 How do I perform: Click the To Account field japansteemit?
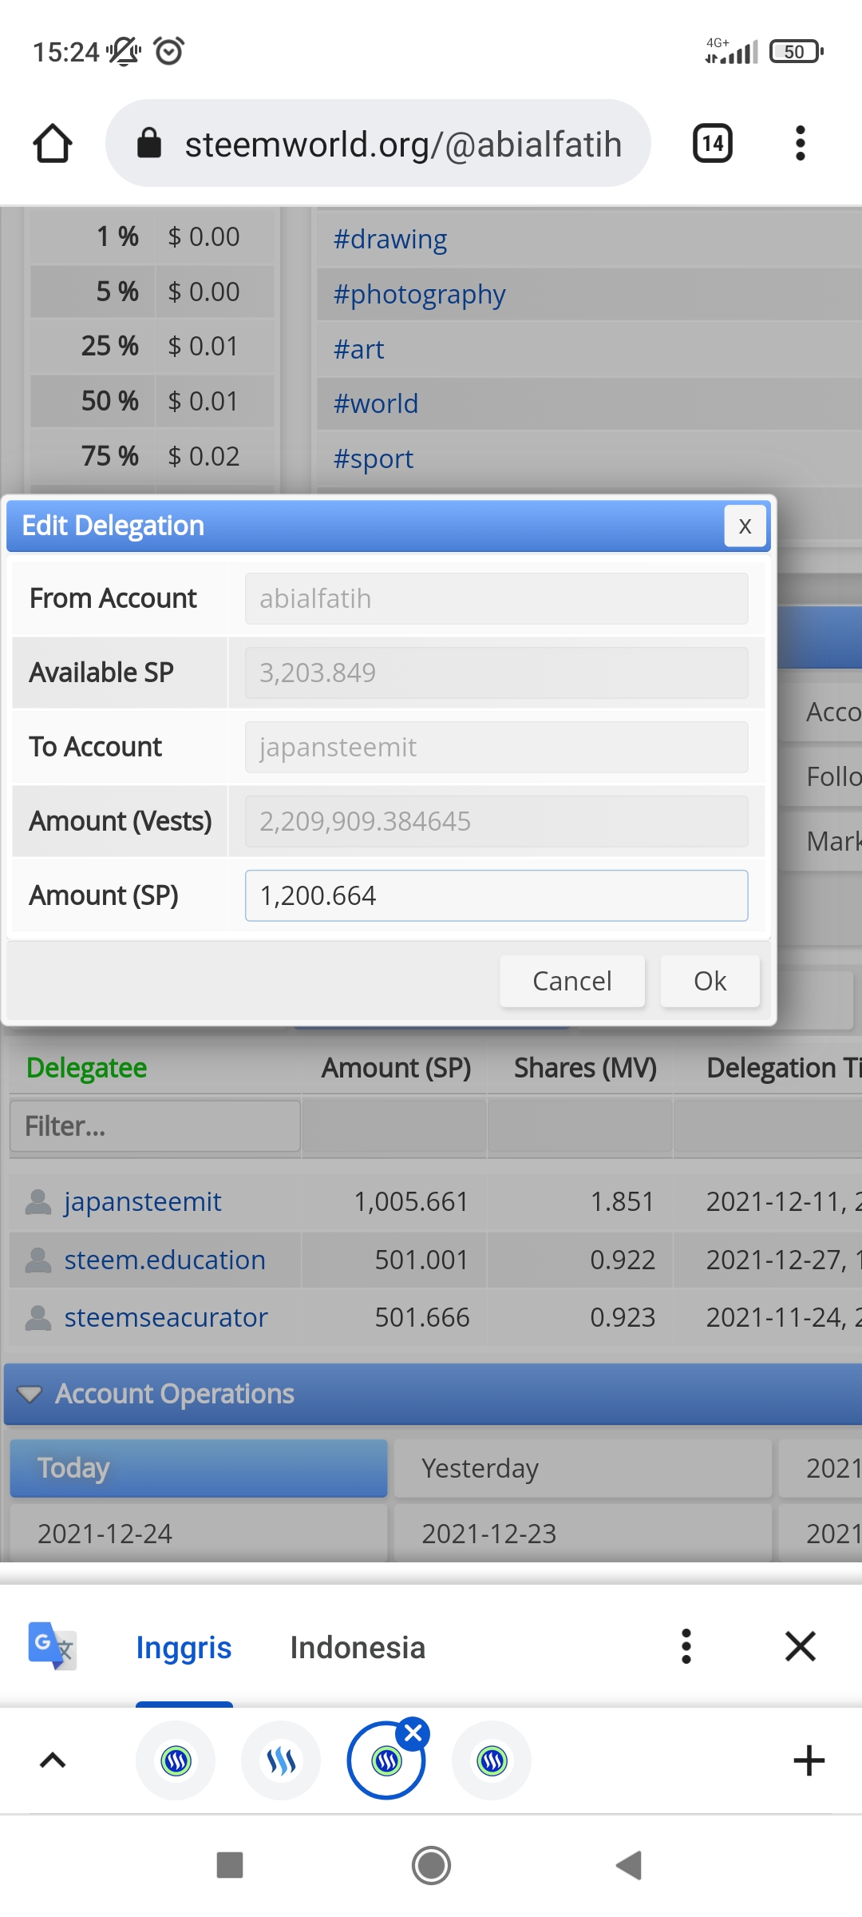496,747
